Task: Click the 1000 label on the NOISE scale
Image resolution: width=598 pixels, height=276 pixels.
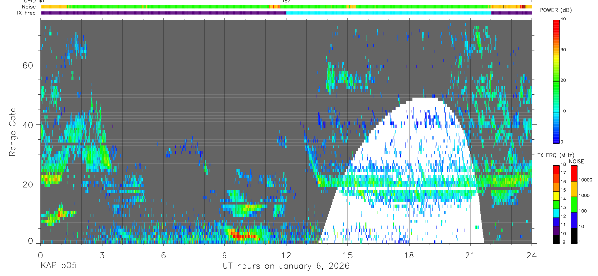Action: [x=584, y=195]
